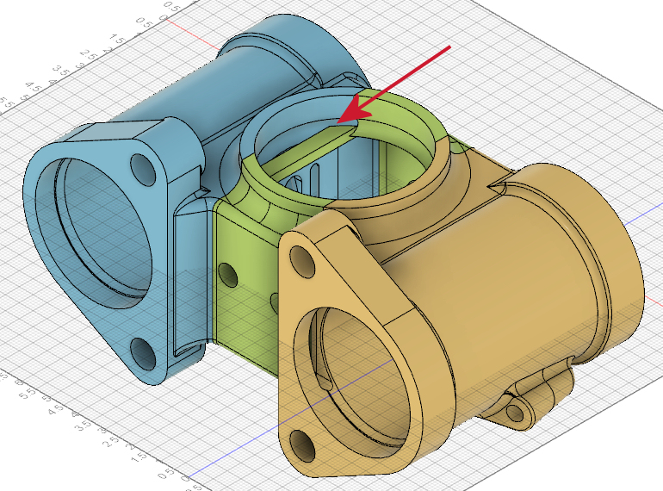
Task: Click the small lug hole under orange cylinder
Action: 517,412
